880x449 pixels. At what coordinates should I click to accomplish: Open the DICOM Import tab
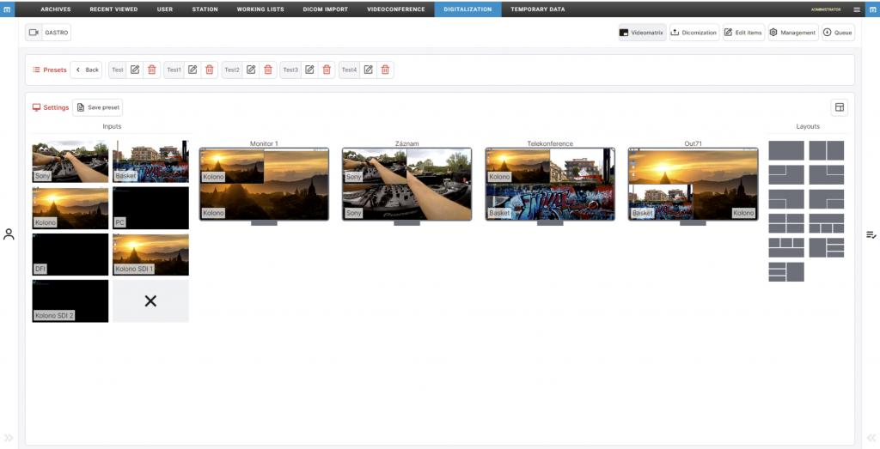coord(324,9)
